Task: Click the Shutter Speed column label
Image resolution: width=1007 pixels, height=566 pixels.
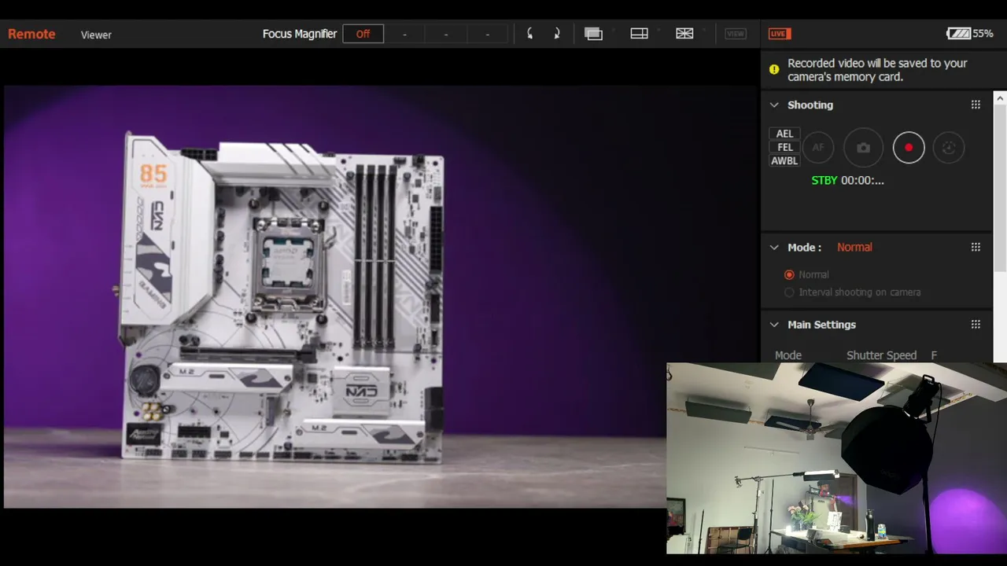Action: 881,355
